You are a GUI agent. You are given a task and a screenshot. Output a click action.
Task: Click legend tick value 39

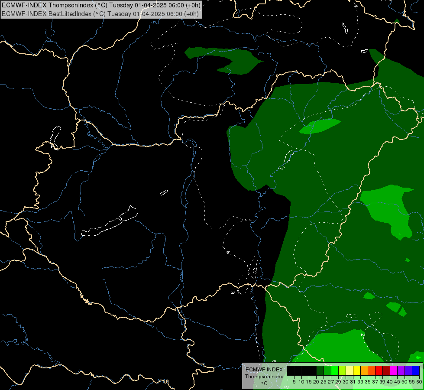[x=382, y=382]
